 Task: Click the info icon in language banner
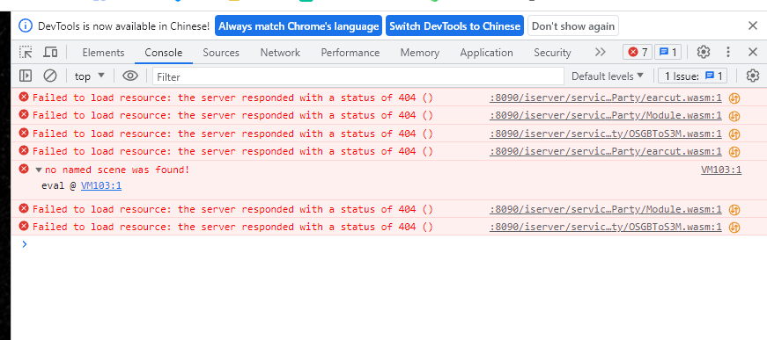click(x=26, y=25)
